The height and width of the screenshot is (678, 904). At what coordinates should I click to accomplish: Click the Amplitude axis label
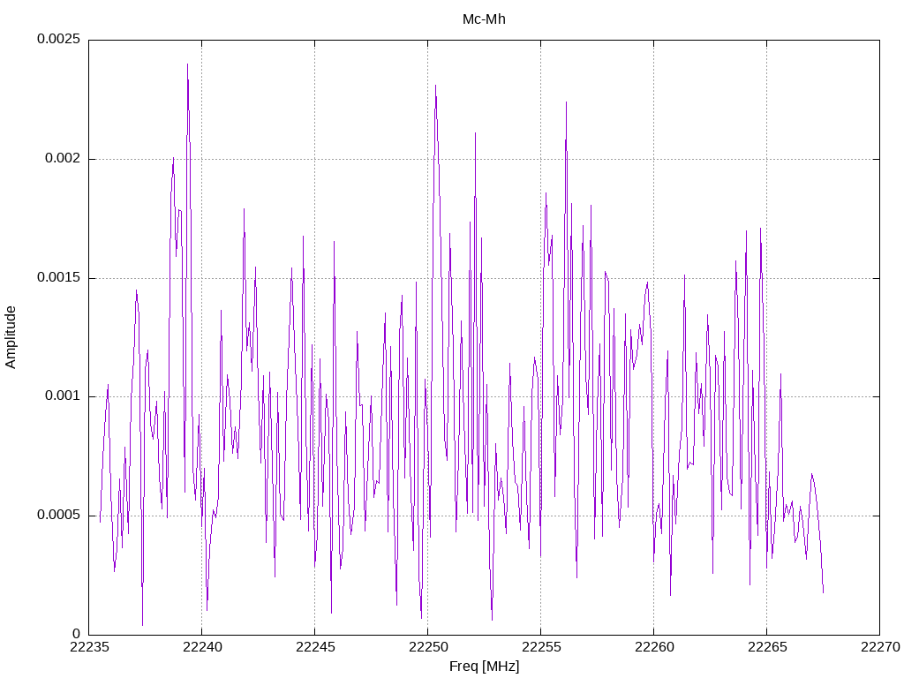tap(11, 337)
